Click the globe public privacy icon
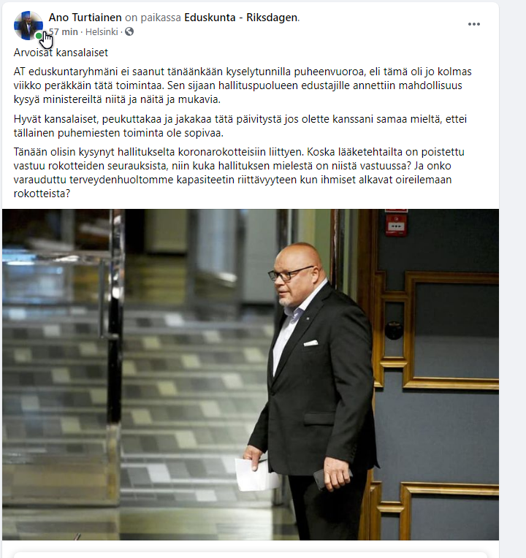This screenshot has width=526, height=558. tap(129, 31)
